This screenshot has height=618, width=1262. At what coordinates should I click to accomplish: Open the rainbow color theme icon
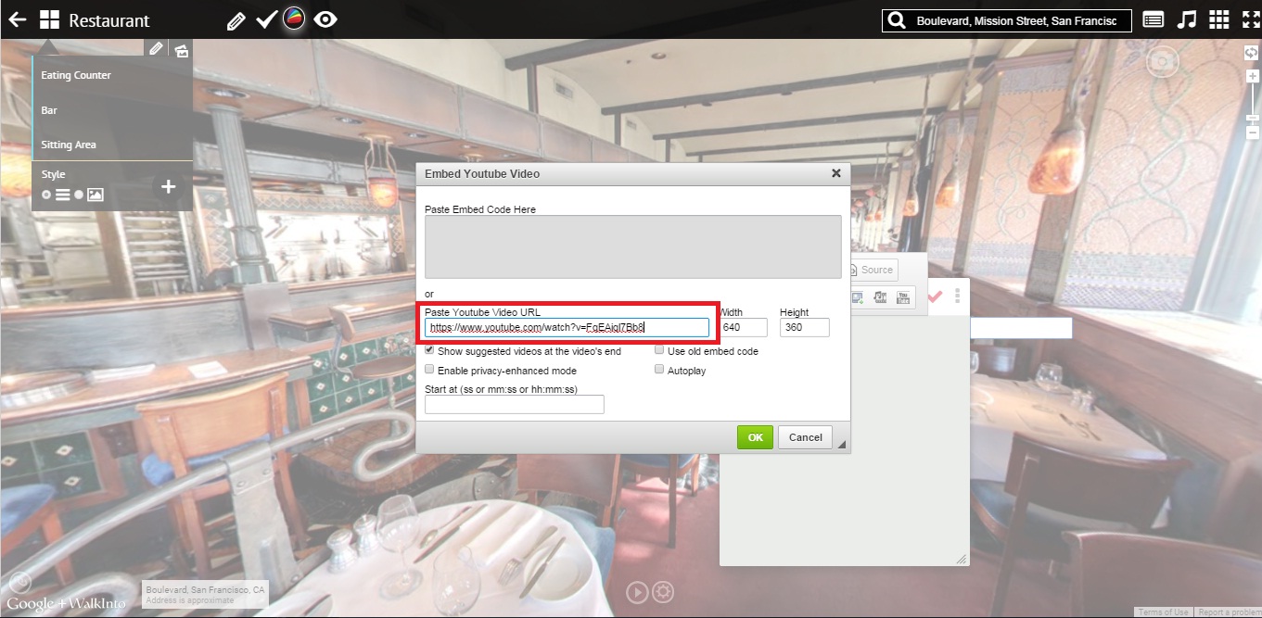click(294, 19)
